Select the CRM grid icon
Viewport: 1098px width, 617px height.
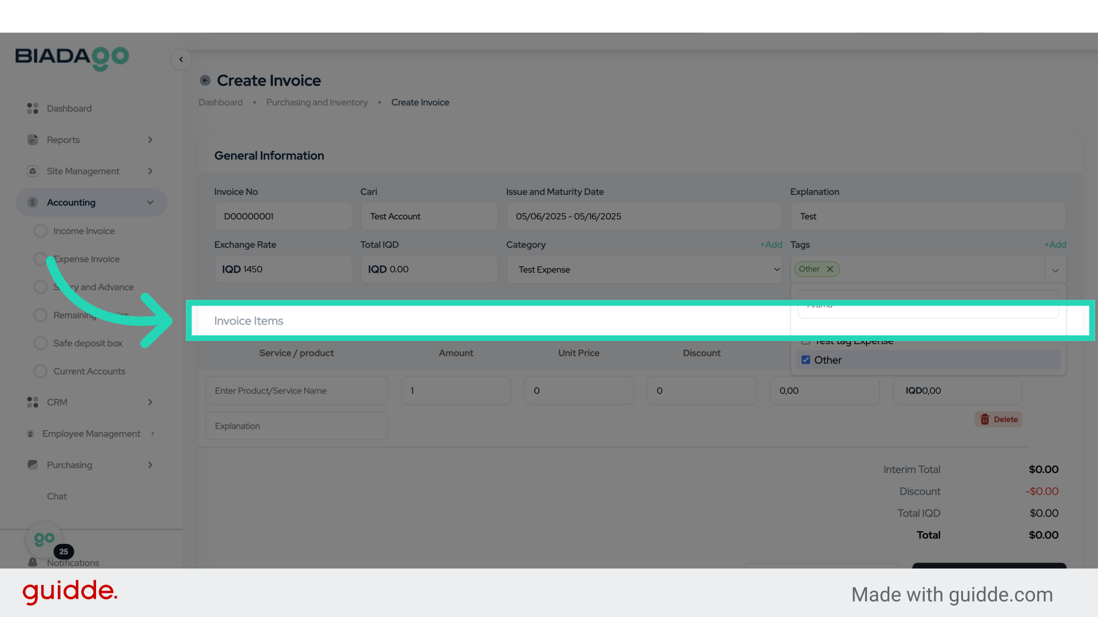click(32, 402)
